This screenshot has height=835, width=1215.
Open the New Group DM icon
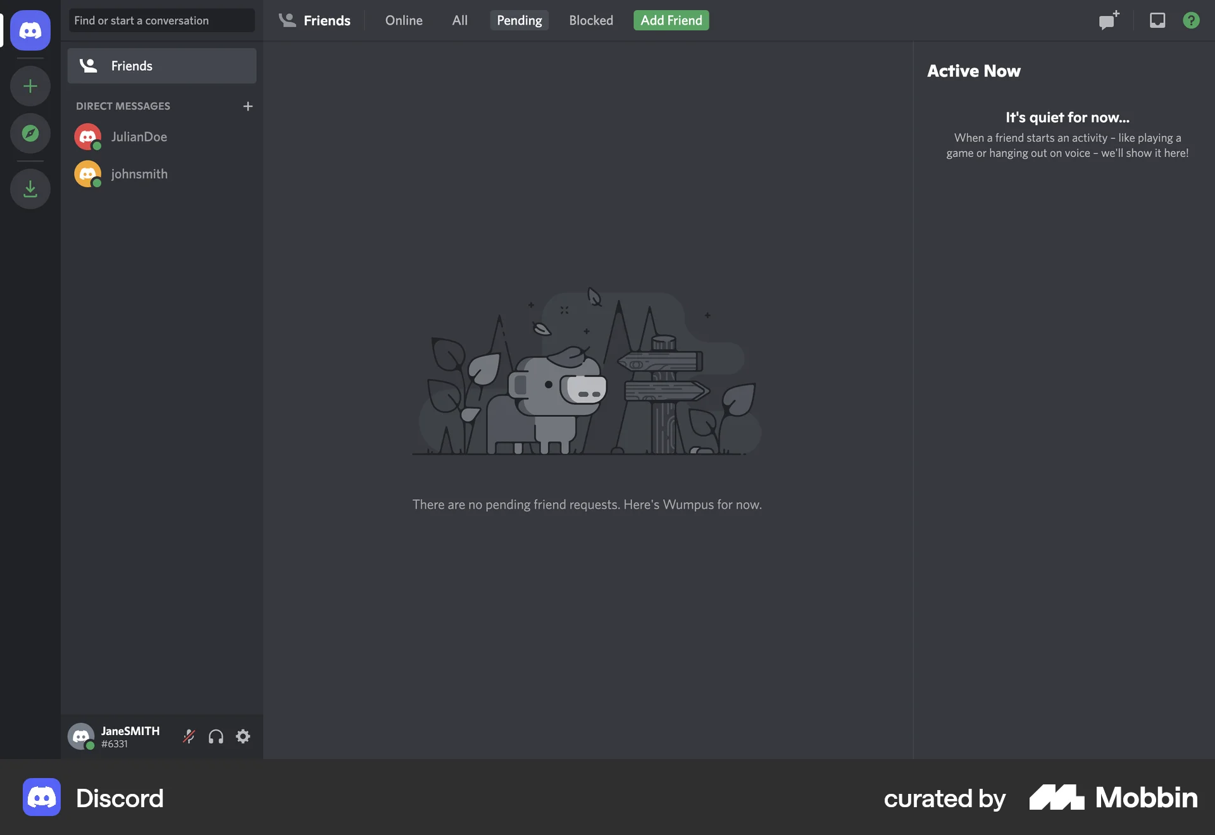point(1108,20)
